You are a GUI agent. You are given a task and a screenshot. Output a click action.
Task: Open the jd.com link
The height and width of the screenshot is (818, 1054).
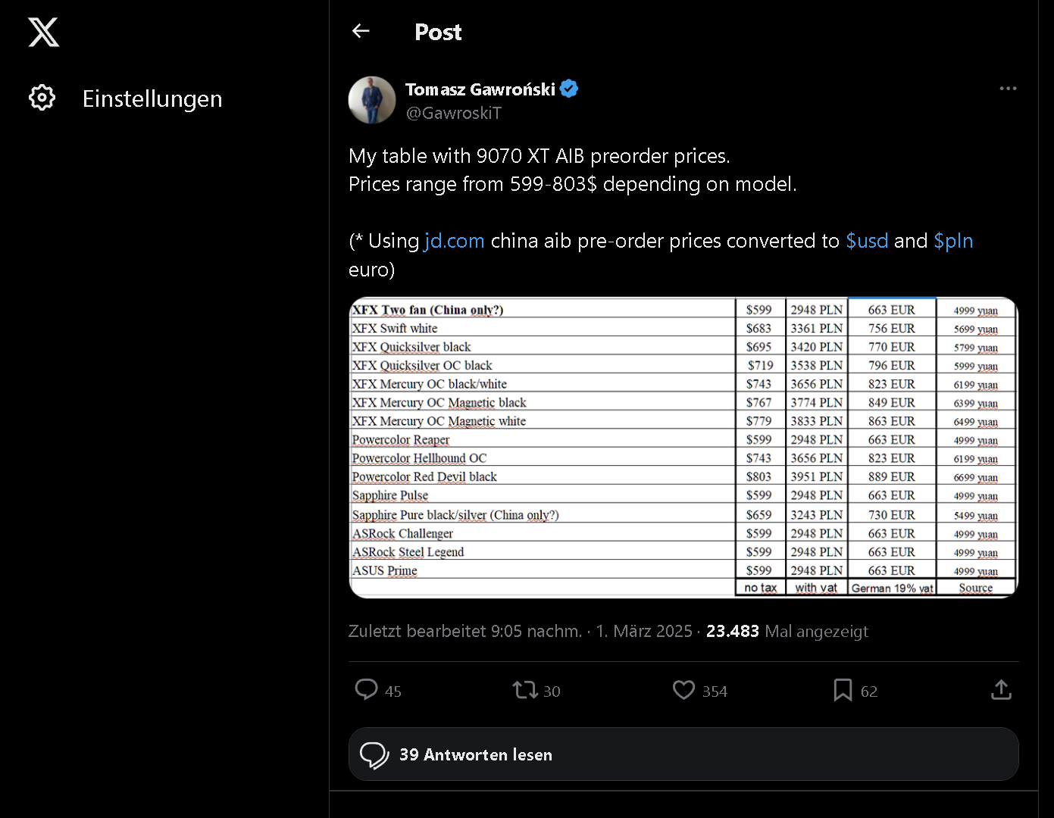[455, 241]
